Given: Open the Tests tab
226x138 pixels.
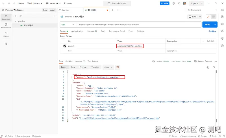Looking at the screenshot, I should tap(131, 31).
